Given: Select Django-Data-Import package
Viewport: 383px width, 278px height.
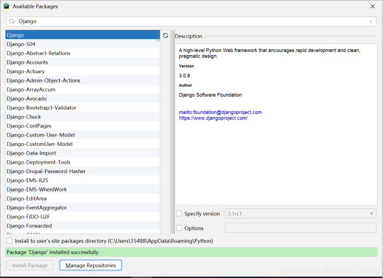Looking at the screenshot, I should [83, 153].
